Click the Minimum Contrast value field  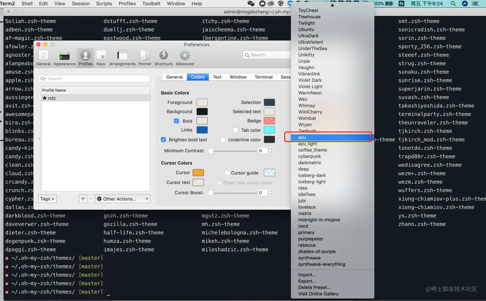[263, 151]
